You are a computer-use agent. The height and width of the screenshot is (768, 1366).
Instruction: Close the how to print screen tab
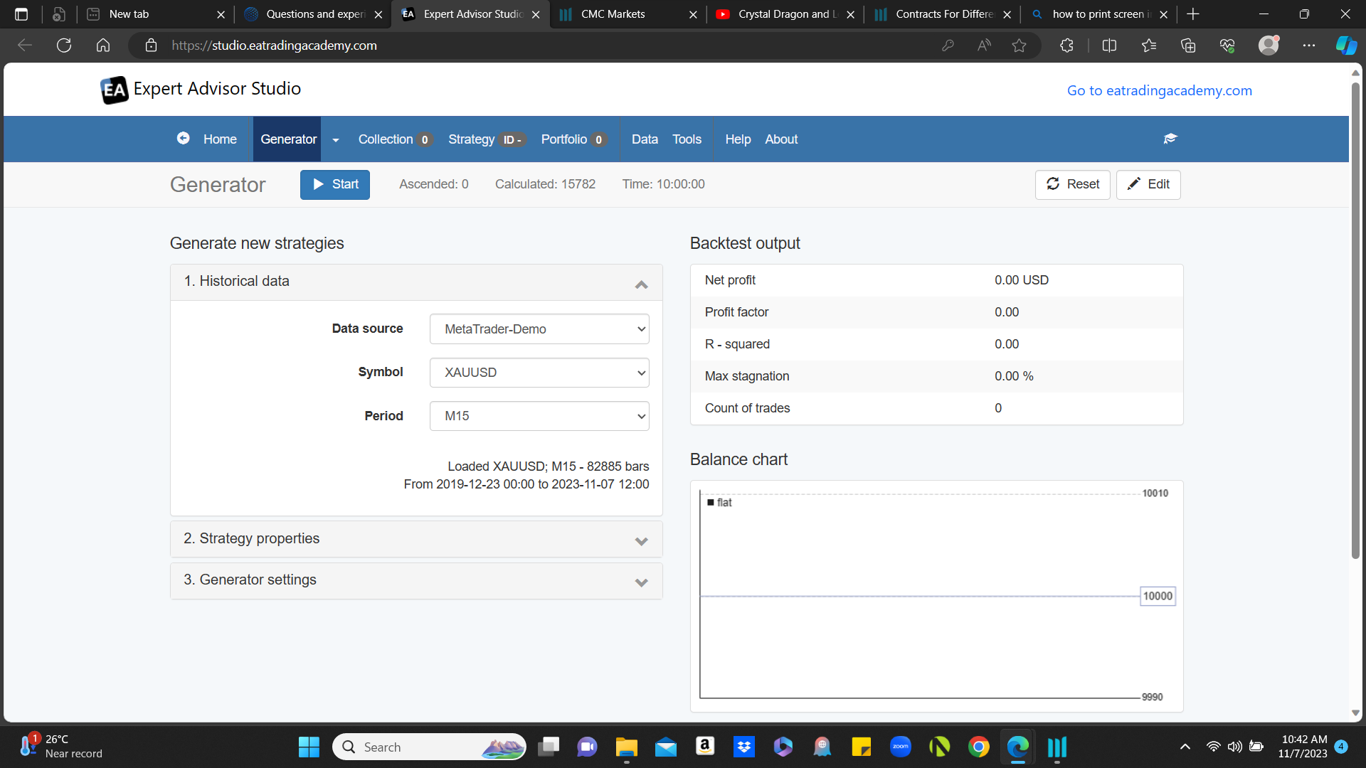click(x=1164, y=14)
